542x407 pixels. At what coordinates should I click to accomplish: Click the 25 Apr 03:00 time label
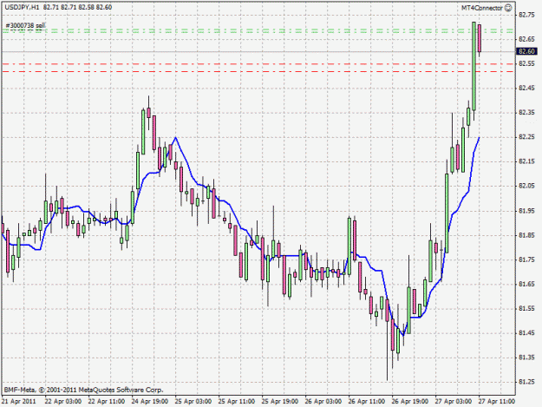click(193, 401)
